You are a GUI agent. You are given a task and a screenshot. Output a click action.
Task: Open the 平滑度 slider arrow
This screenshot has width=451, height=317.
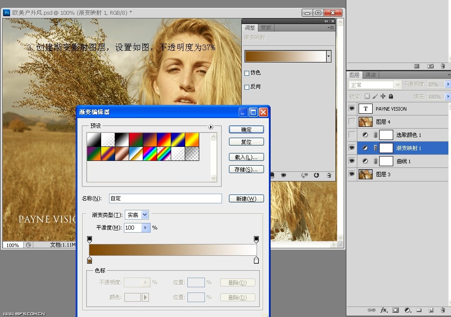coord(145,228)
